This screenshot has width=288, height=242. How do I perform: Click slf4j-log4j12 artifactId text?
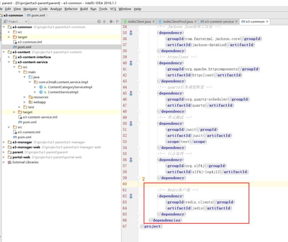pyautogui.click(x=206, y=172)
